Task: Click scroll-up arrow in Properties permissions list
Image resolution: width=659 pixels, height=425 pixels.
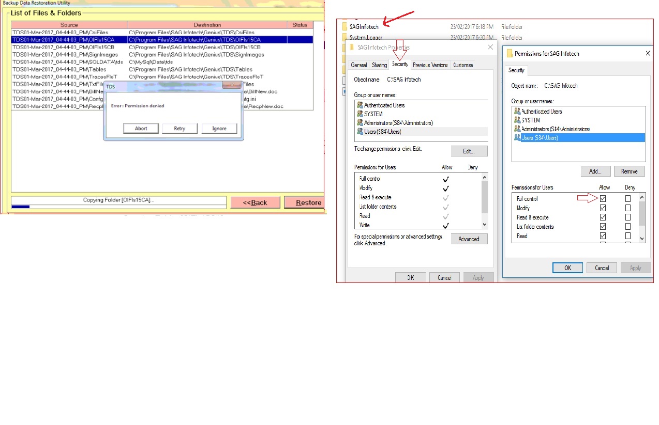Action: 485,178
